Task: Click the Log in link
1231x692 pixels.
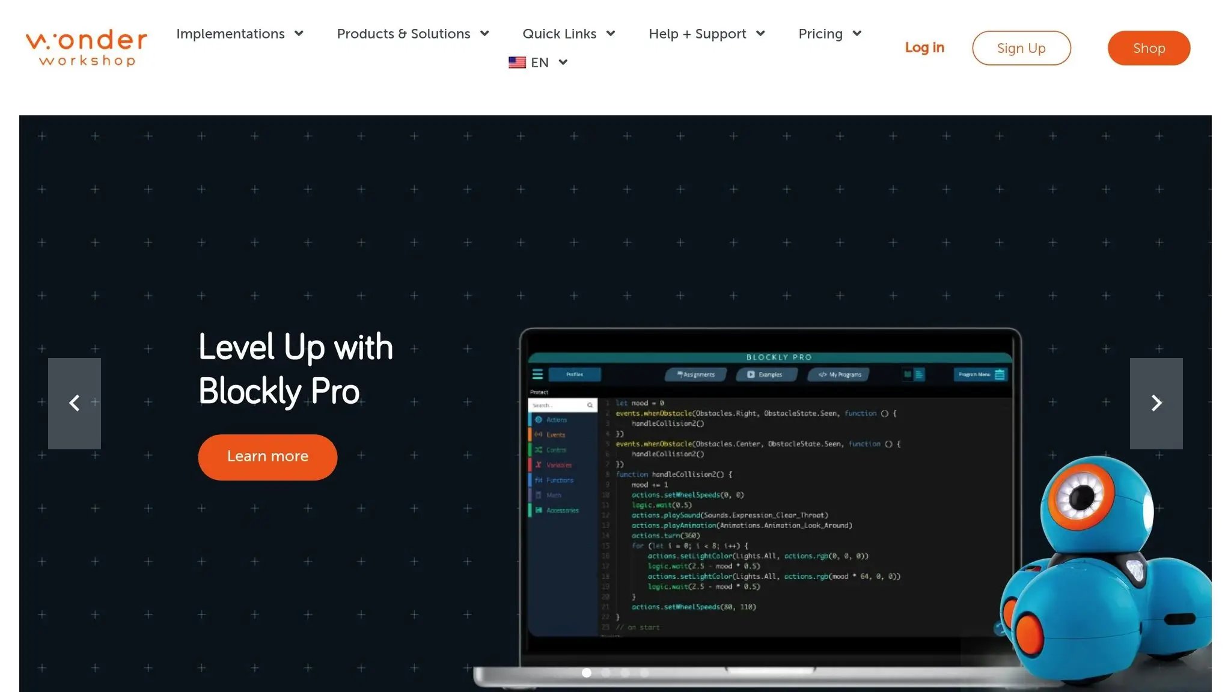Action: click(924, 47)
